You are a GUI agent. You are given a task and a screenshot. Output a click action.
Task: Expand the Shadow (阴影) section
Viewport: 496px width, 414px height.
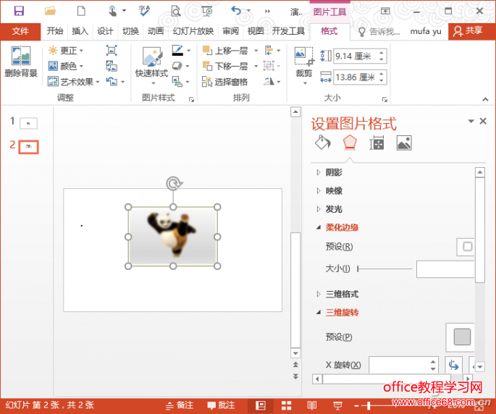click(334, 172)
